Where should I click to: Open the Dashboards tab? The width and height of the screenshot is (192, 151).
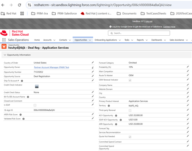click(157, 40)
